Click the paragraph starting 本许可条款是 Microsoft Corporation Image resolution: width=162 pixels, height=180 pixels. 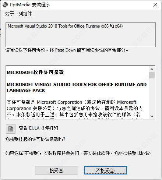click(x=75, y=108)
